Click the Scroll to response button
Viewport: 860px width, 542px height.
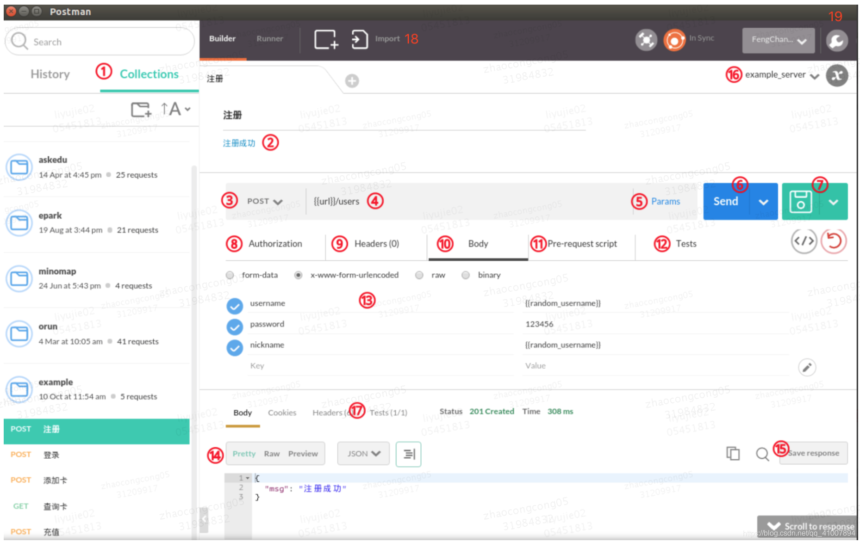pos(808,526)
